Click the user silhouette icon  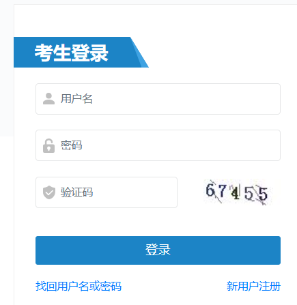pyautogui.click(x=48, y=99)
